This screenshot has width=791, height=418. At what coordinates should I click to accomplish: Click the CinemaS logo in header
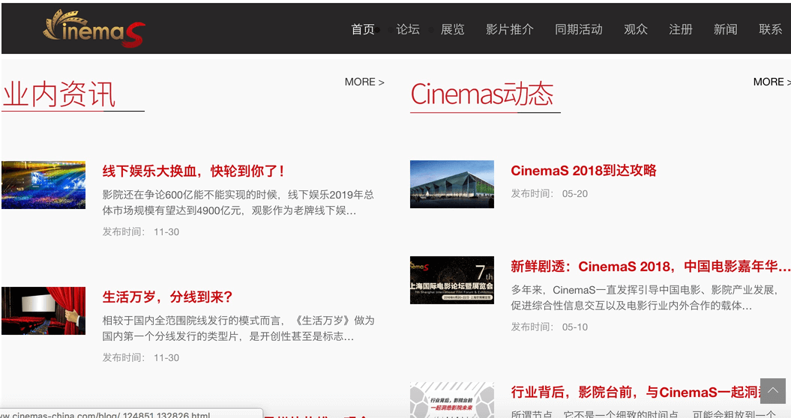pyautogui.click(x=94, y=28)
